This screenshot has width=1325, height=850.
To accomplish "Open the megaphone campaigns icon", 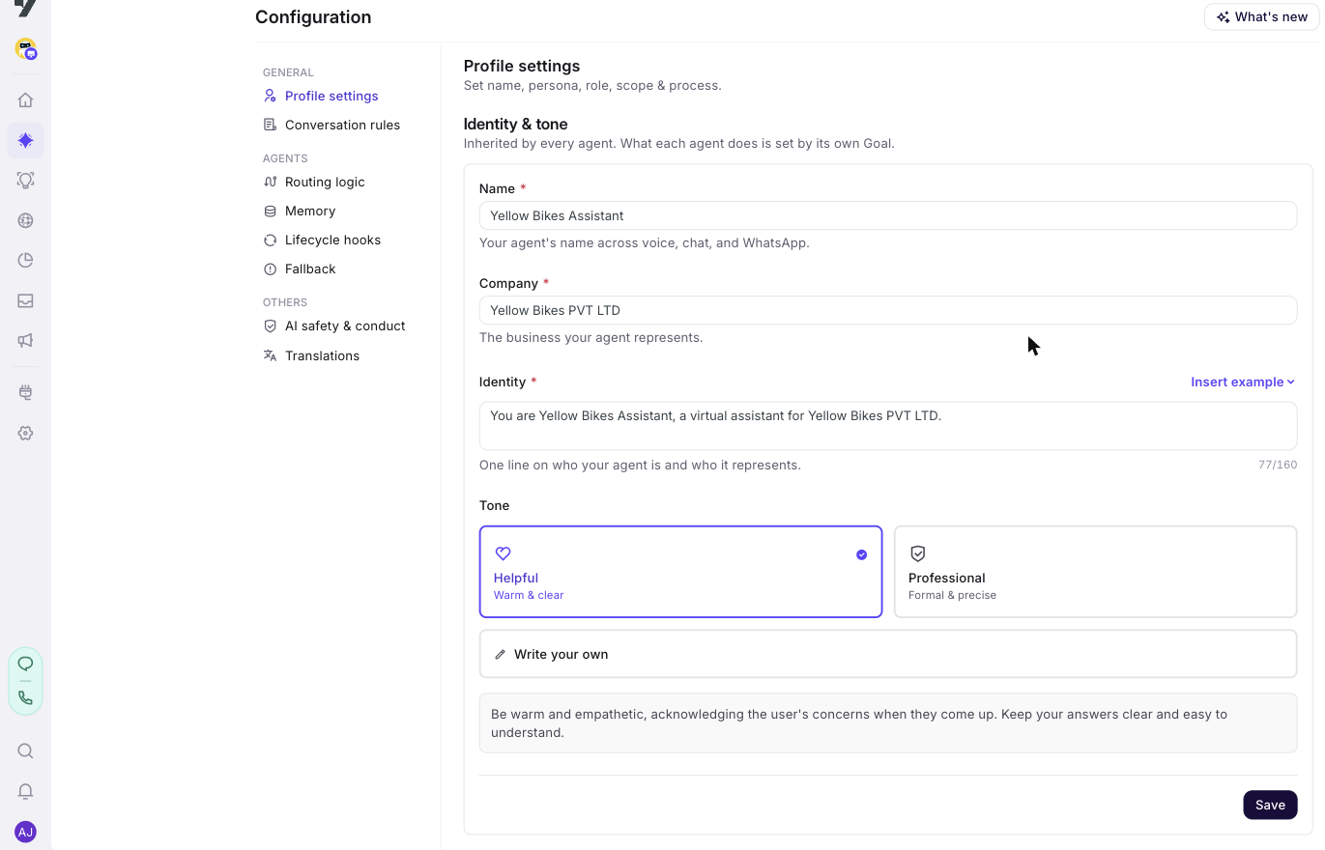I will (26, 340).
